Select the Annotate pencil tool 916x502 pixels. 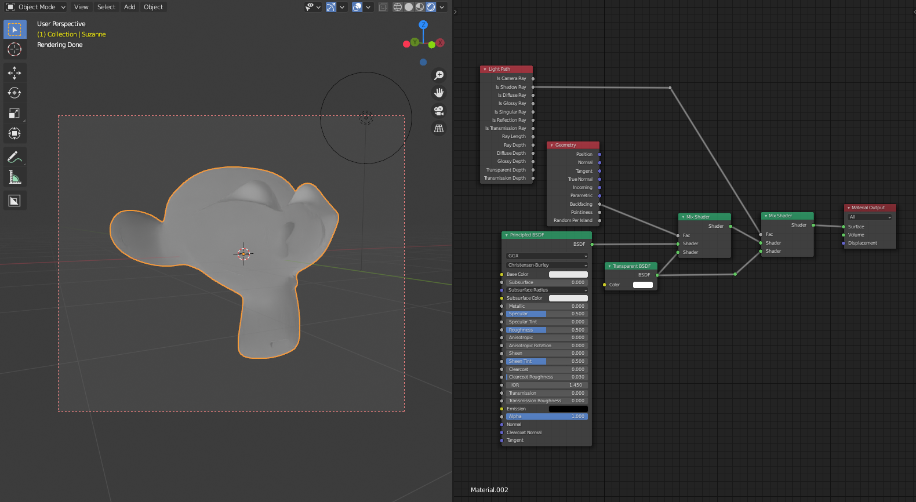click(x=14, y=157)
